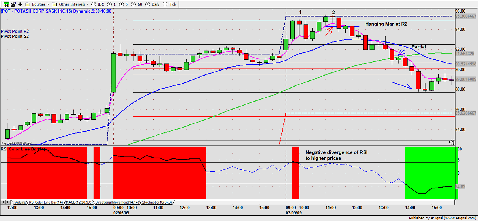The width and height of the screenshot is (478, 221).
Task: Open the MACD(12,26,9,C) tab
Action: (x=79, y=202)
